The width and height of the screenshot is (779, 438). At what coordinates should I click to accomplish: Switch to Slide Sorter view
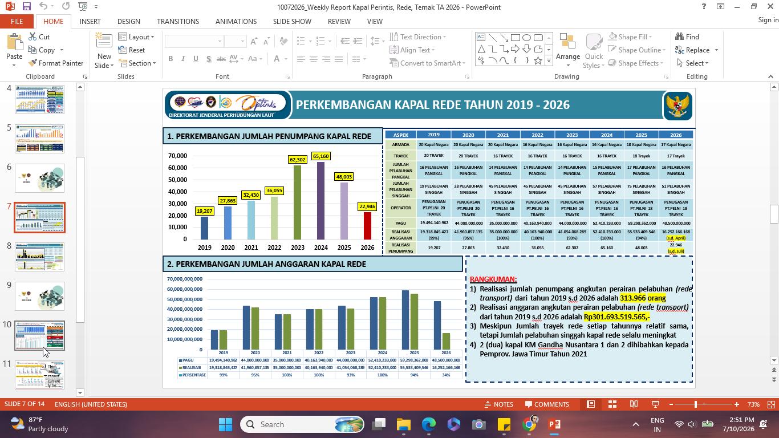(x=612, y=404)
